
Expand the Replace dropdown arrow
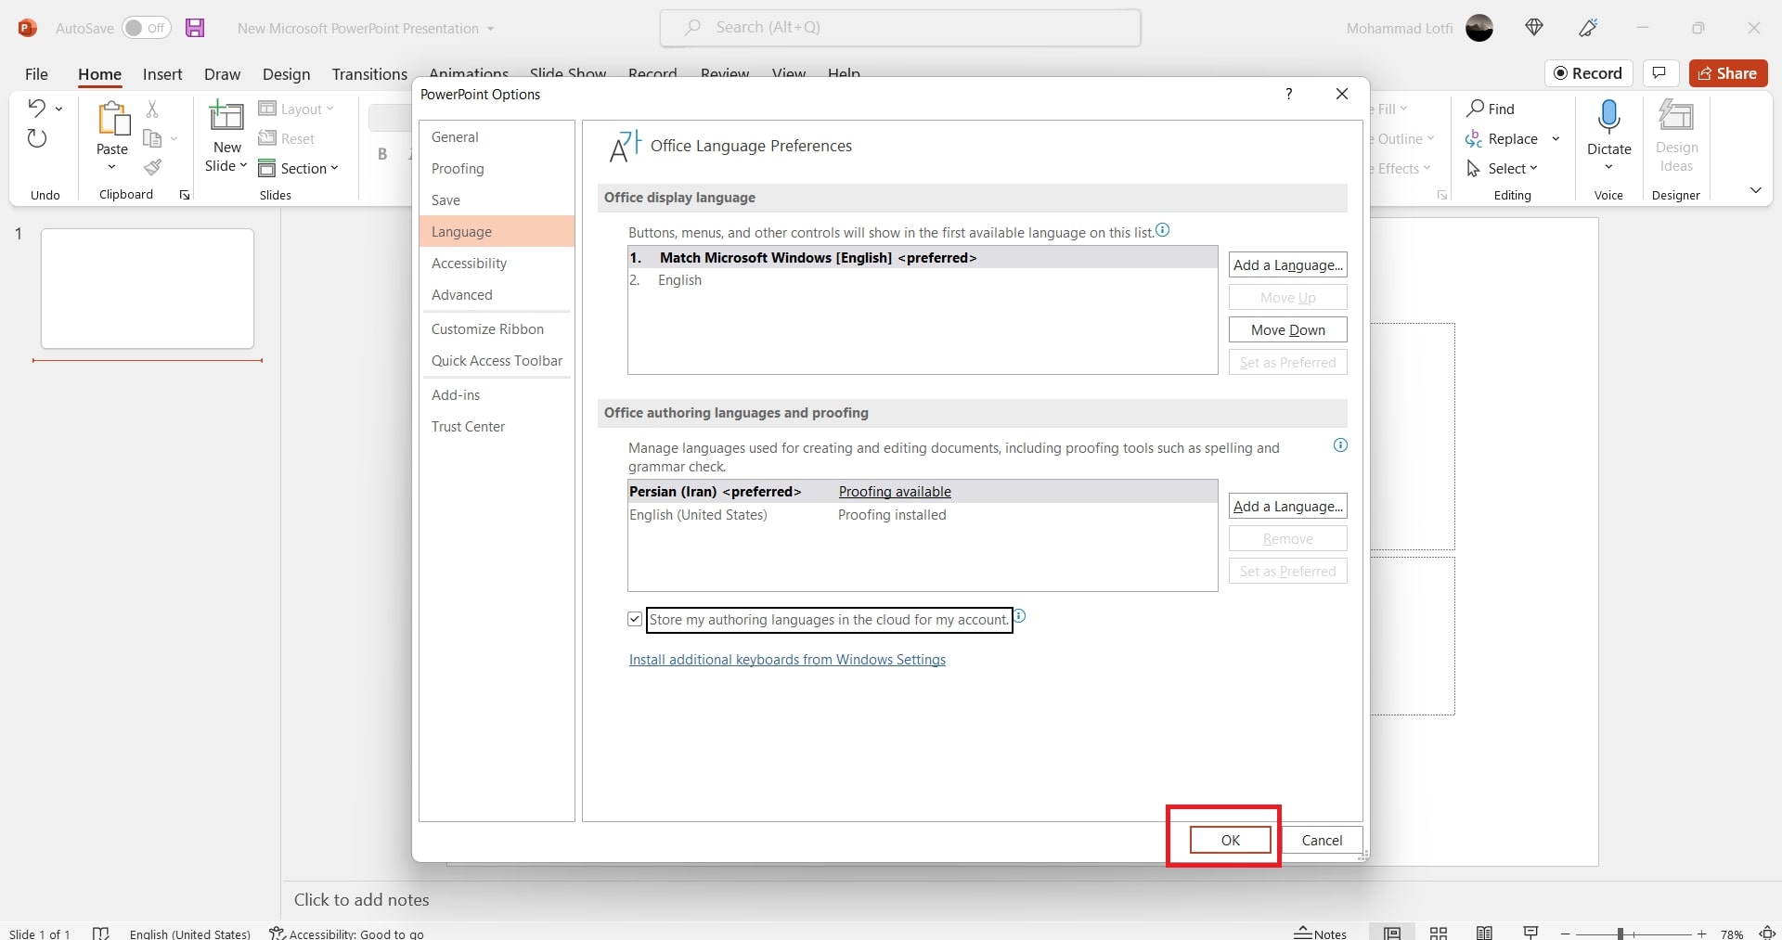pos(1556,139)
